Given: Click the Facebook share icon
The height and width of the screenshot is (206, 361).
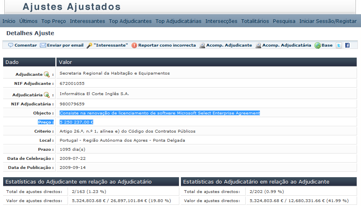Looking at the screenshot, I should click(347, 45).
